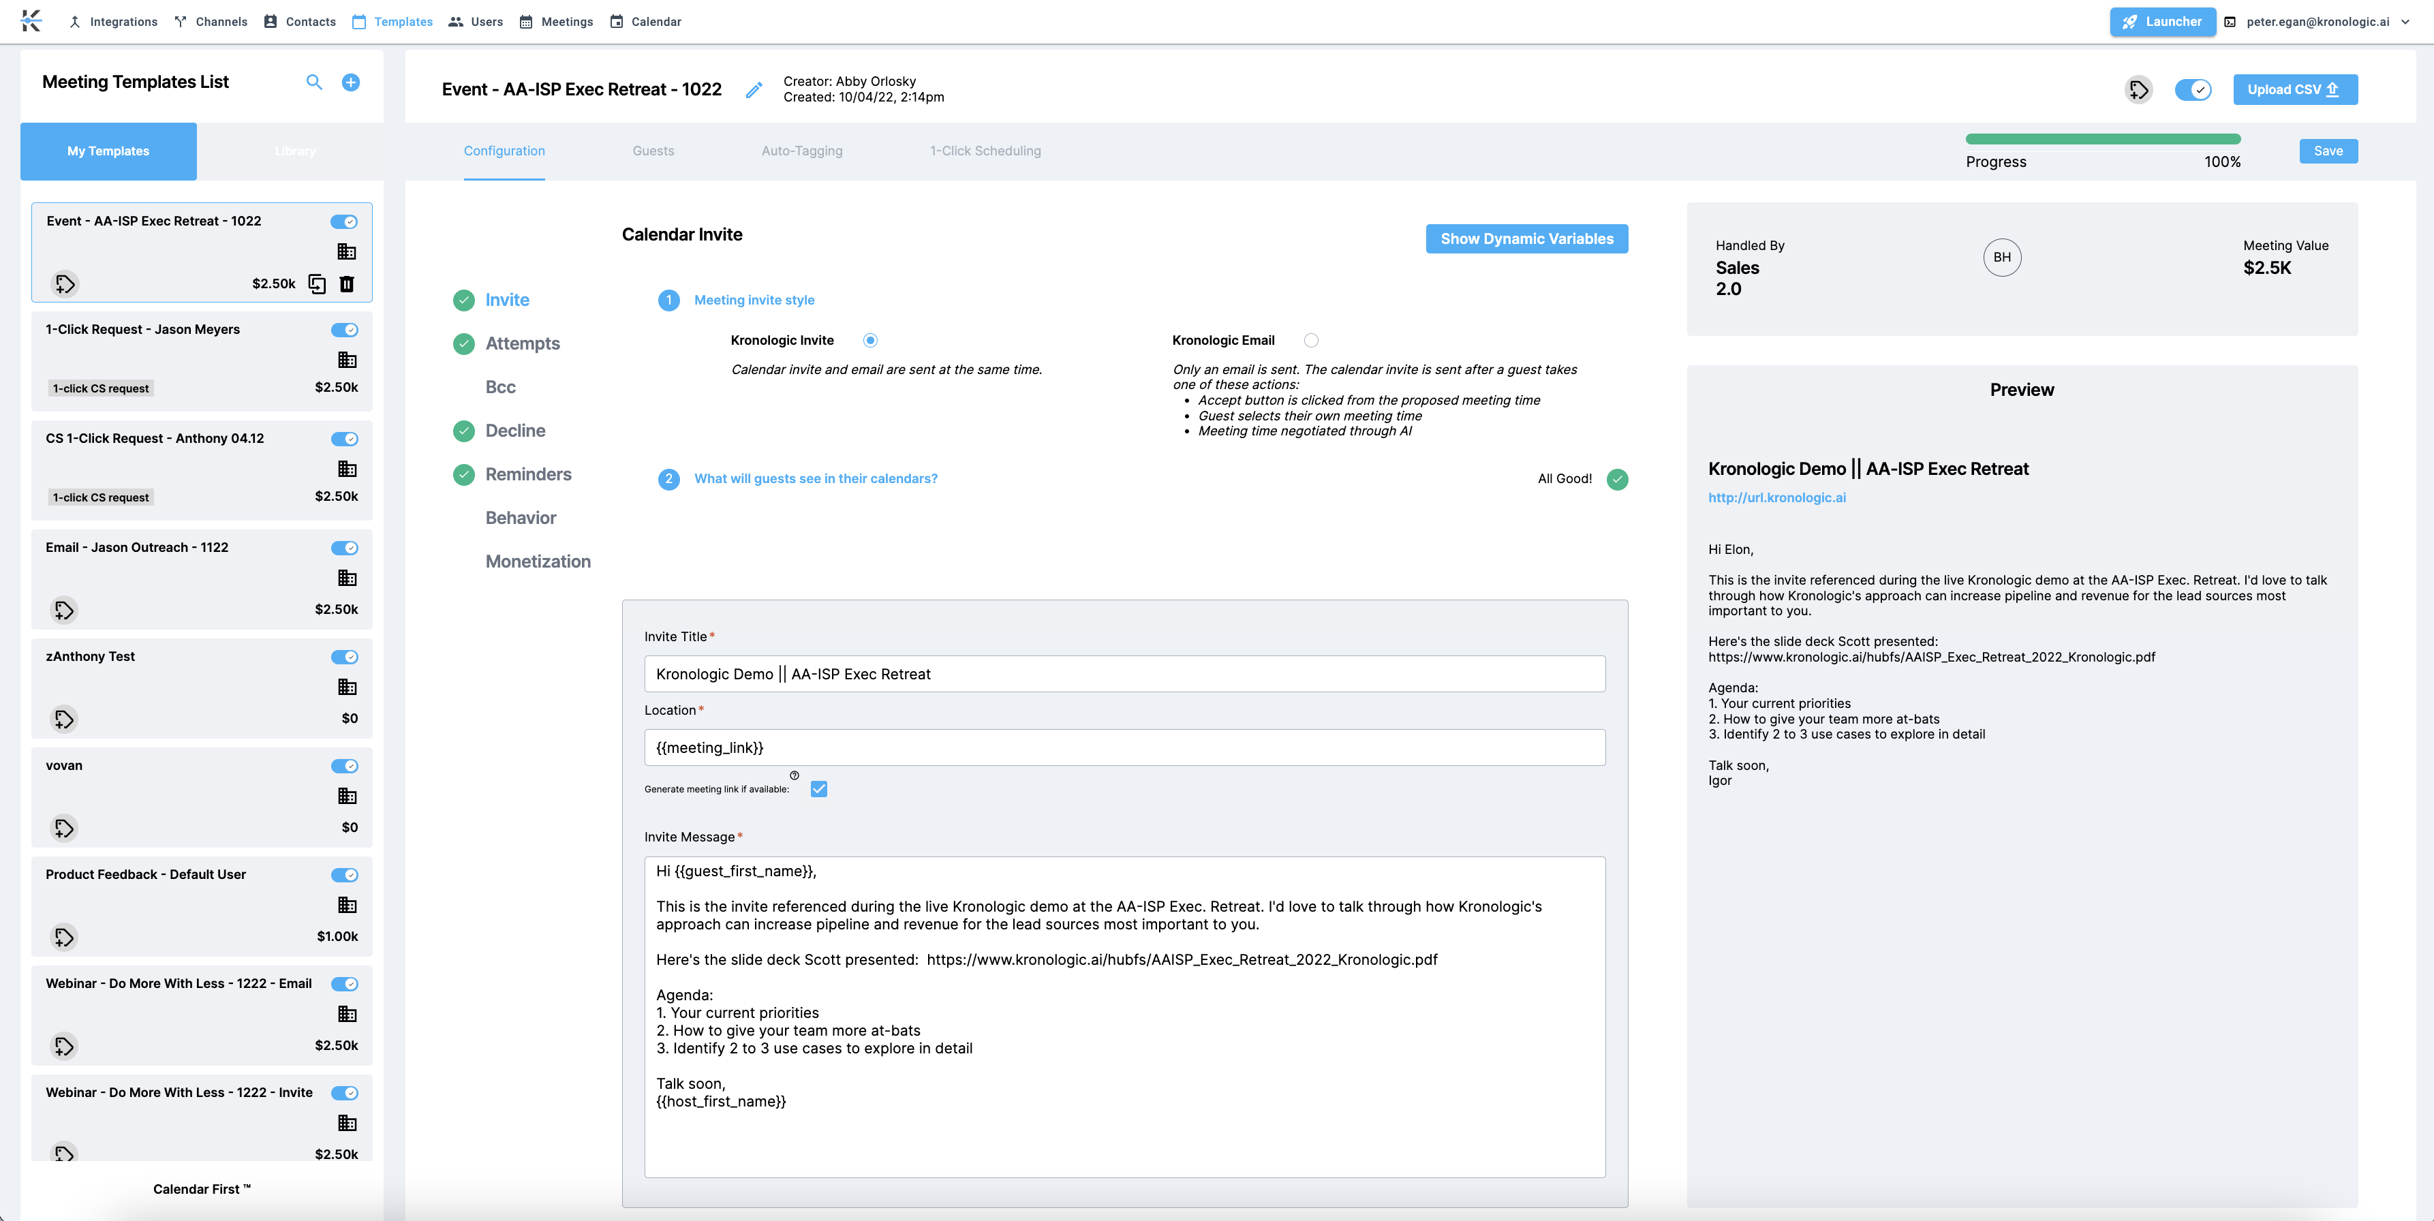Image resolution: width=2434 pixels, height=1221 pixels.
Task: Expand Meeting invite style section
Action: pyautogui.click(x=754, y=300)
